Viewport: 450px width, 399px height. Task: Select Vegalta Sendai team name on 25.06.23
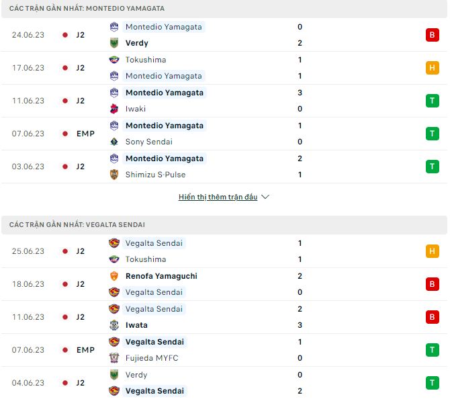154,243
